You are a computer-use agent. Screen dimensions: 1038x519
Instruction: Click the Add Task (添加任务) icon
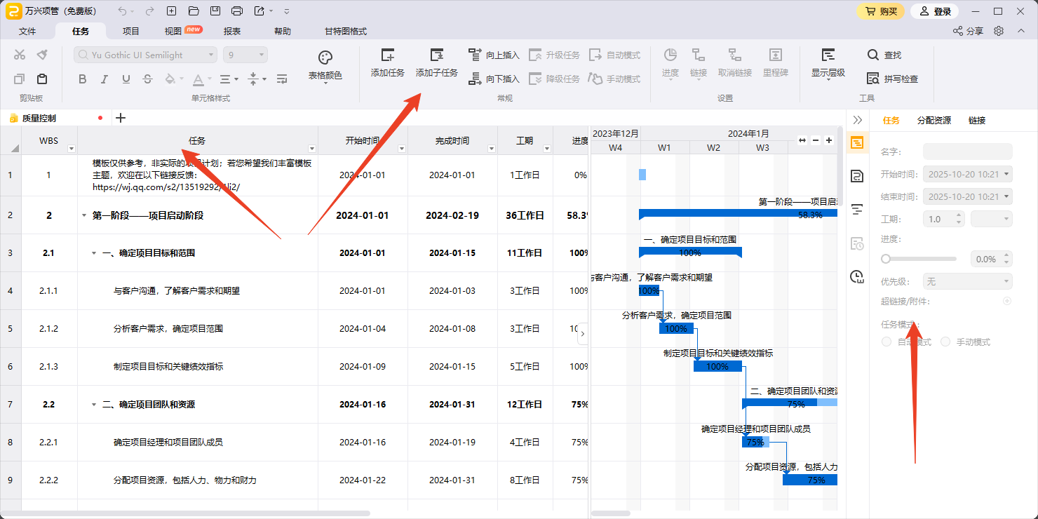[387, 56]
